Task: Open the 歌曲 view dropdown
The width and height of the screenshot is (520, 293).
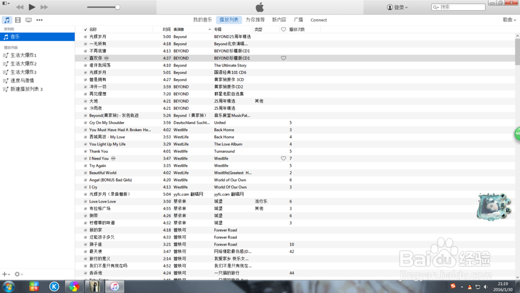Action: click(510, 20)
